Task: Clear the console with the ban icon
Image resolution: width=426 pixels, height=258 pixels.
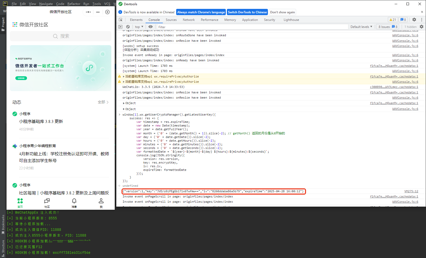Action: (128, 27)
